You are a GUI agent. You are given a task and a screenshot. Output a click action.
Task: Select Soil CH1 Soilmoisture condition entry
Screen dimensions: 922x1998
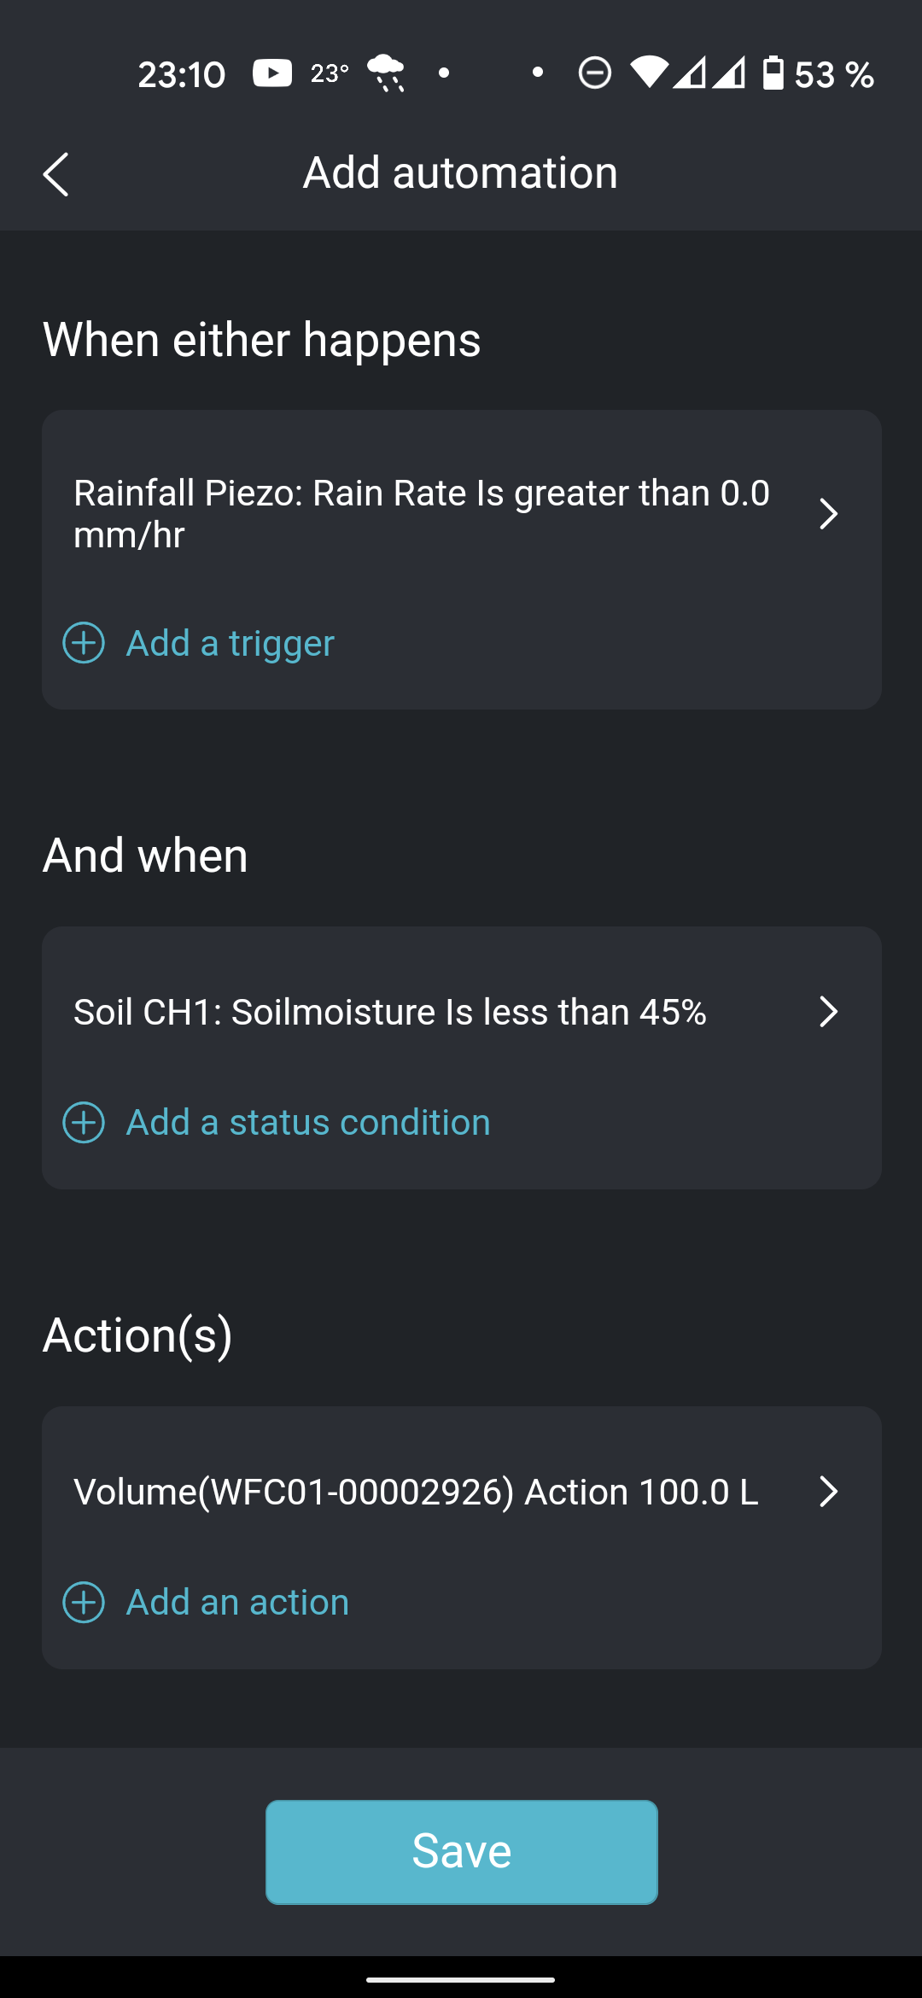(390, 1012)
